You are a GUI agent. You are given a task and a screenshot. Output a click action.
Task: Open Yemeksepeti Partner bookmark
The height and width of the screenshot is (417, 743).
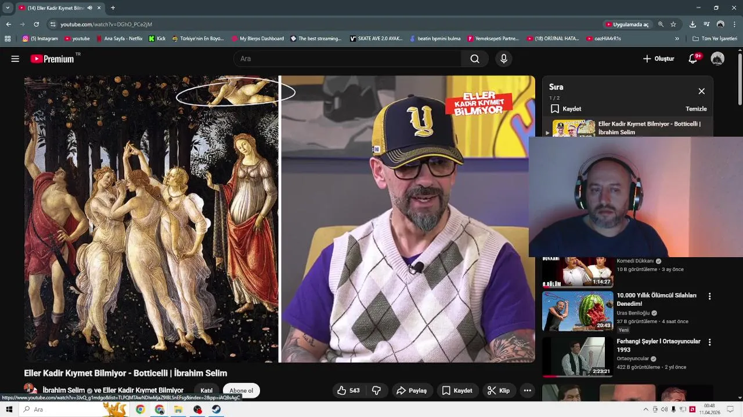tap(493, 39)
